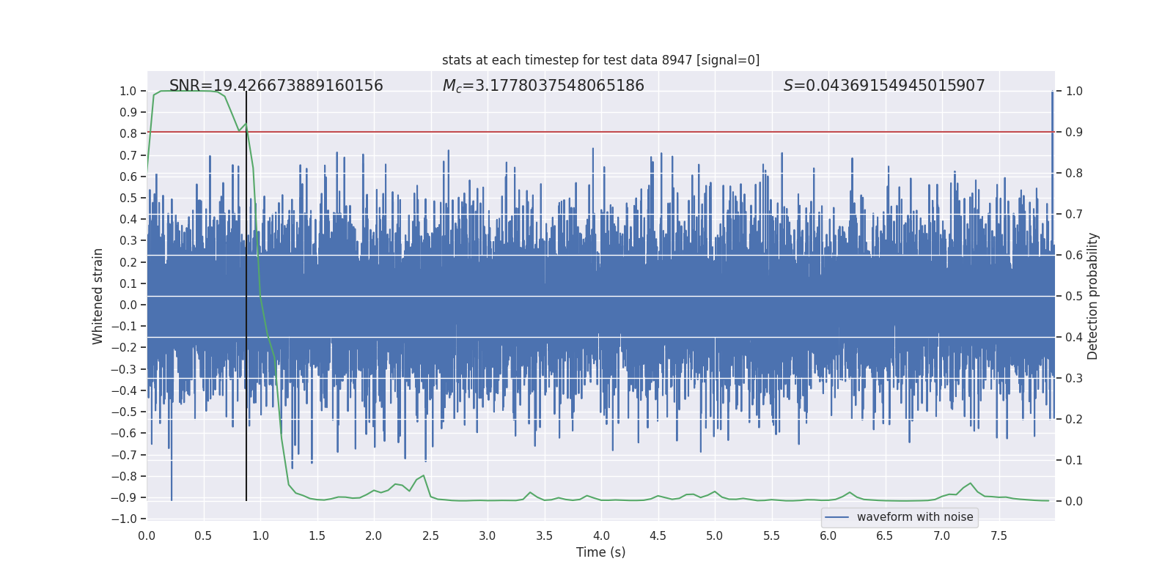Click the −0.4 strain tick label
Viewport: 1173px width, 586px height.
(x=124, y=390)
